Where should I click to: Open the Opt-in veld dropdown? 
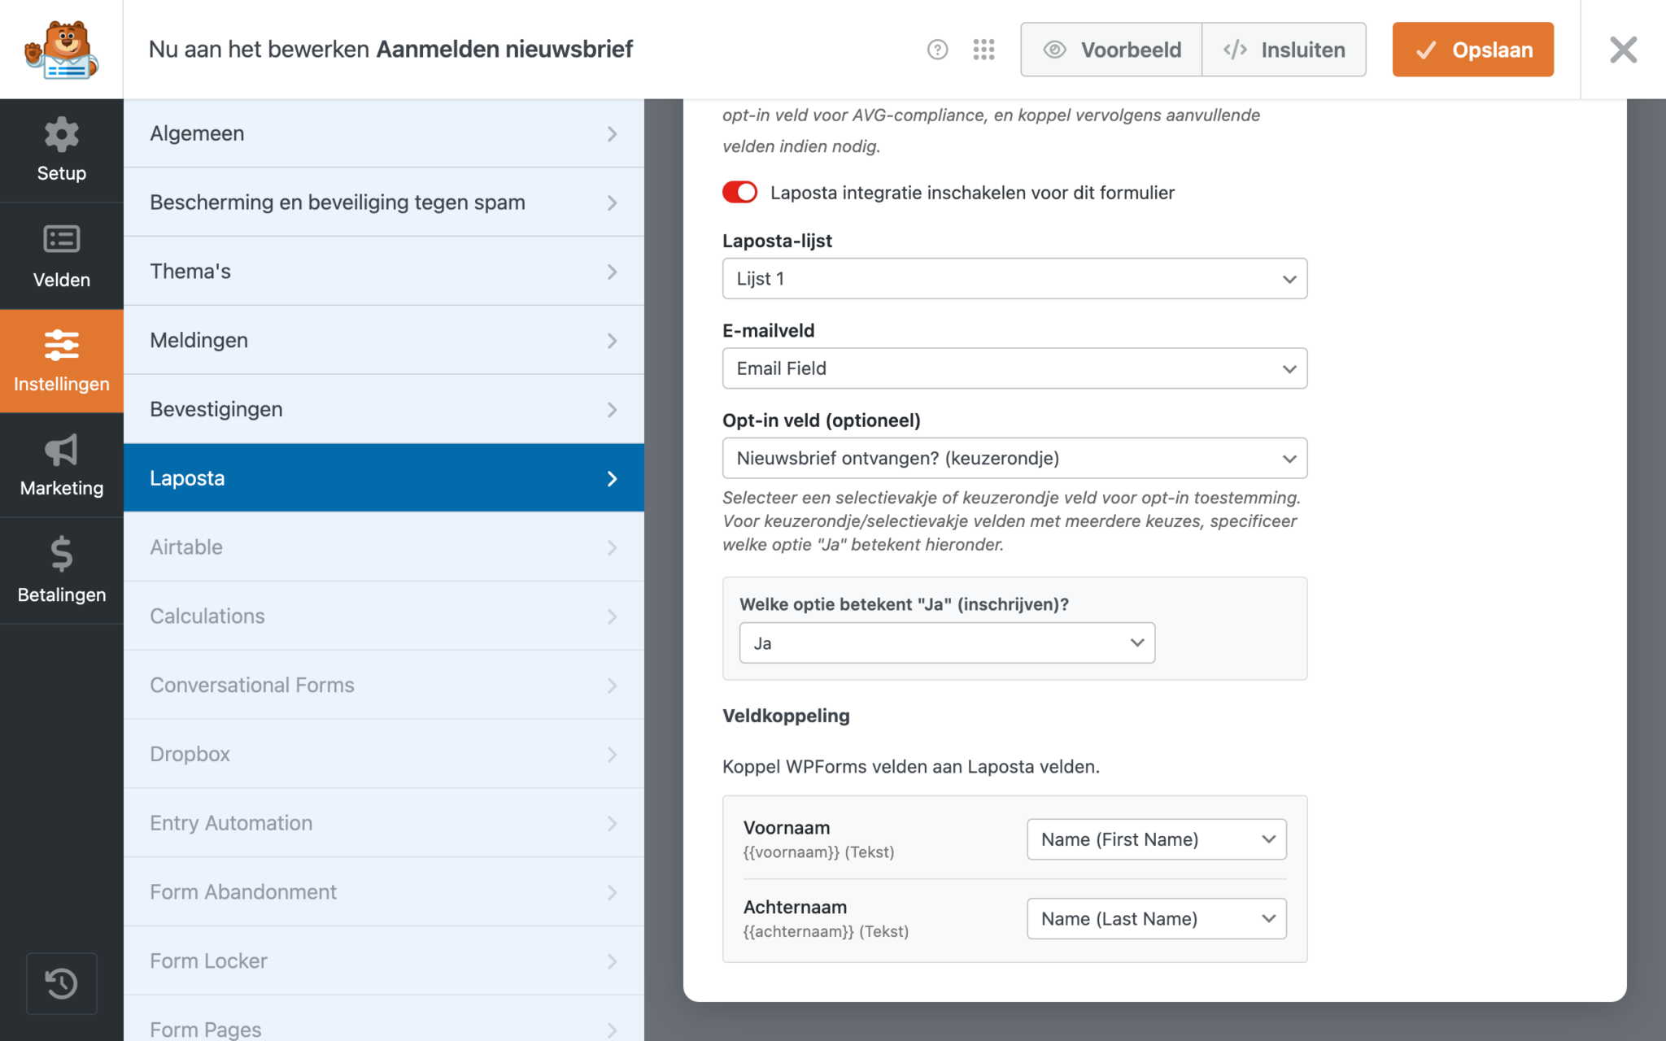(1014, 458)
